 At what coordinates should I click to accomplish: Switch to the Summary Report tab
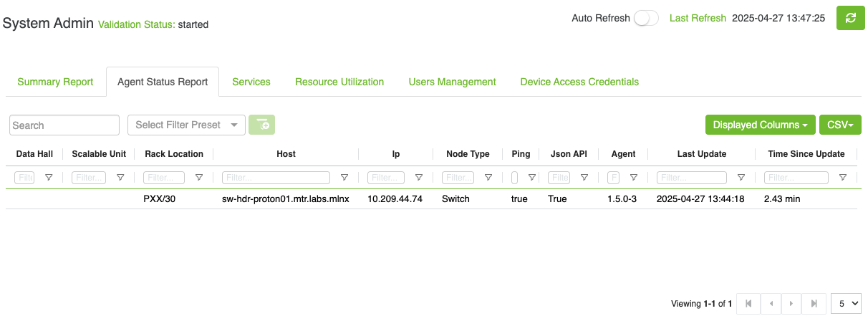tap(55, 82)
